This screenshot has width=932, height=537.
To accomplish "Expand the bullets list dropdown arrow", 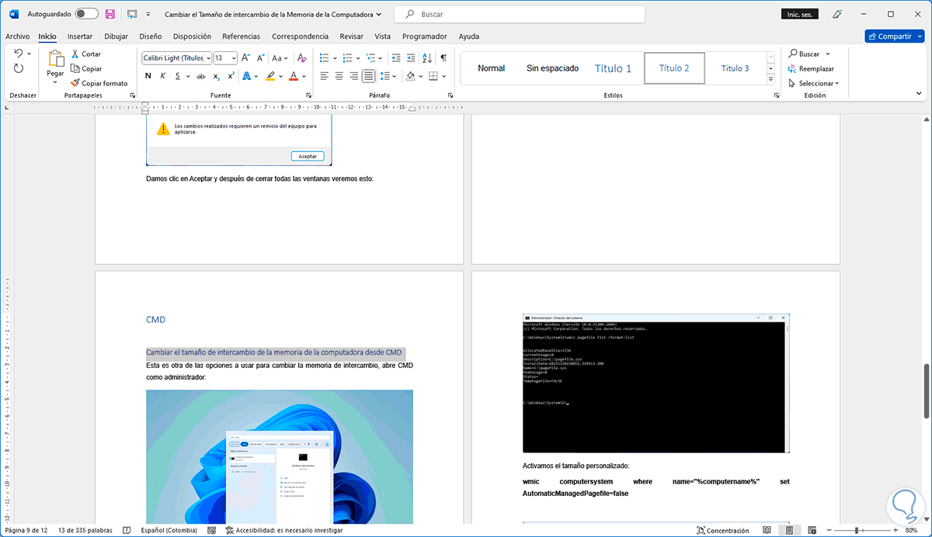I will [336, 57].
